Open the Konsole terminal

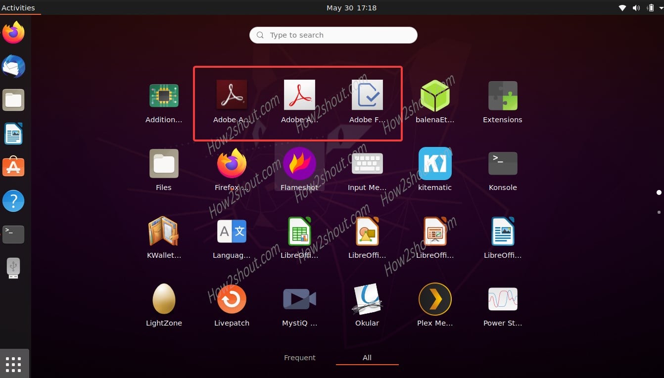pos(502,163)
